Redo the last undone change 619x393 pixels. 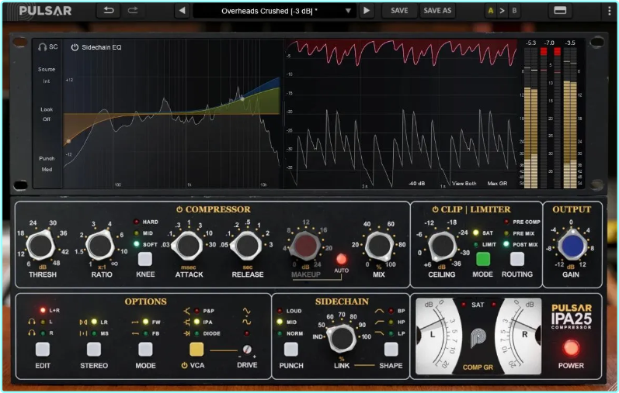click(133, 11)
